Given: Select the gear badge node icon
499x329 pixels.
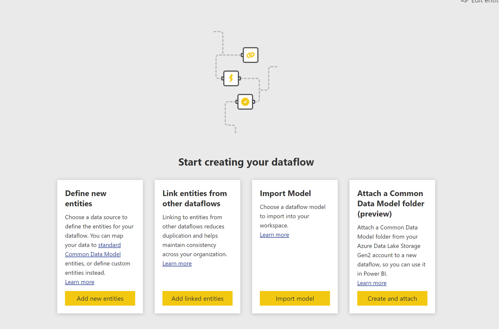Looking at the screenshot, I should 245,101.
